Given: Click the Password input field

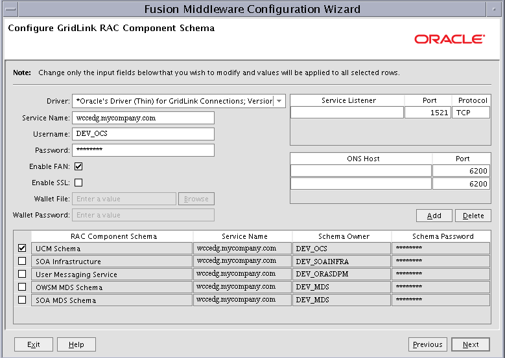Looking at the screenshot, I should pyautogui.click(x=143, y=150).
